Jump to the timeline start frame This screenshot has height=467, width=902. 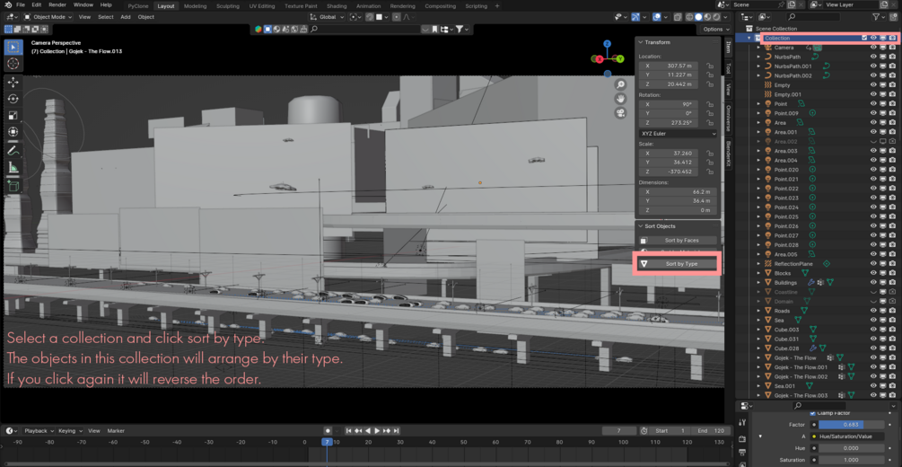pyautogui.click(x=348, y=431)
